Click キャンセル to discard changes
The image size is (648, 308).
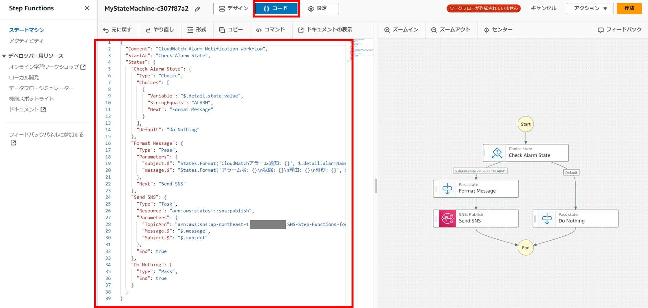point(543,8)
